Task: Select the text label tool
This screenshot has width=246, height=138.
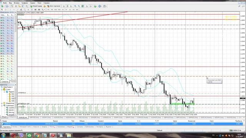Action: coord(32,10)
